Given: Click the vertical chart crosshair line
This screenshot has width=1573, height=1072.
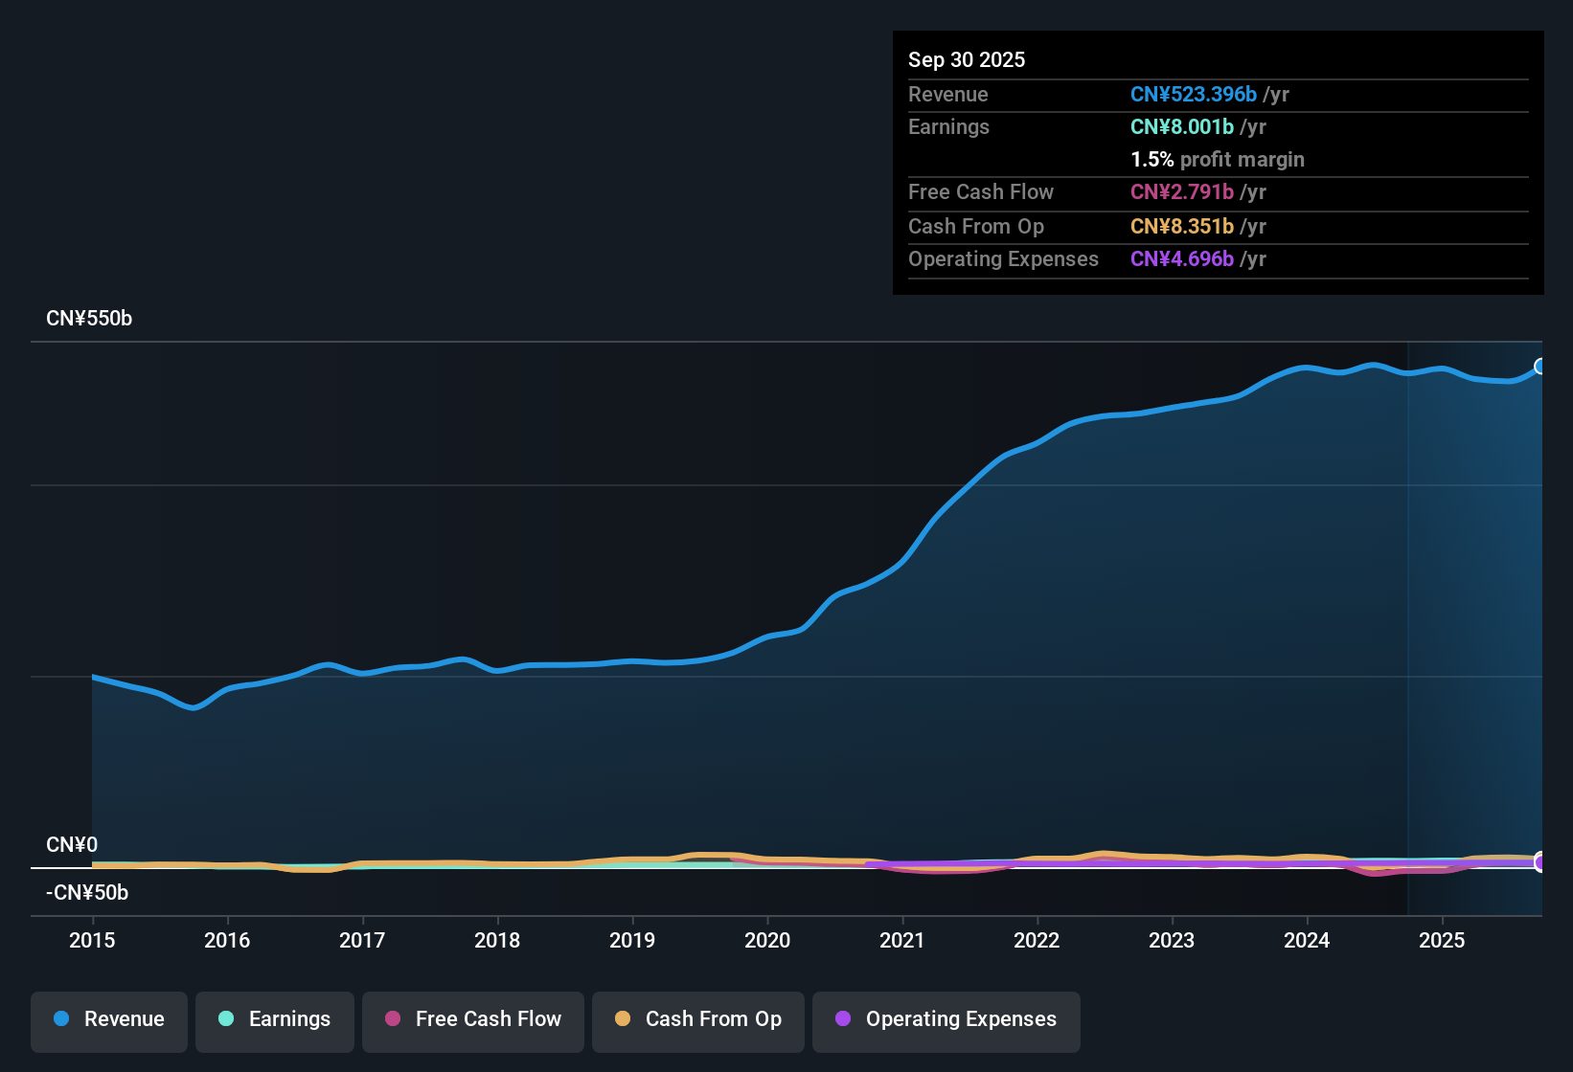Looking at the screenshot, I should (x=1407, y=622).
